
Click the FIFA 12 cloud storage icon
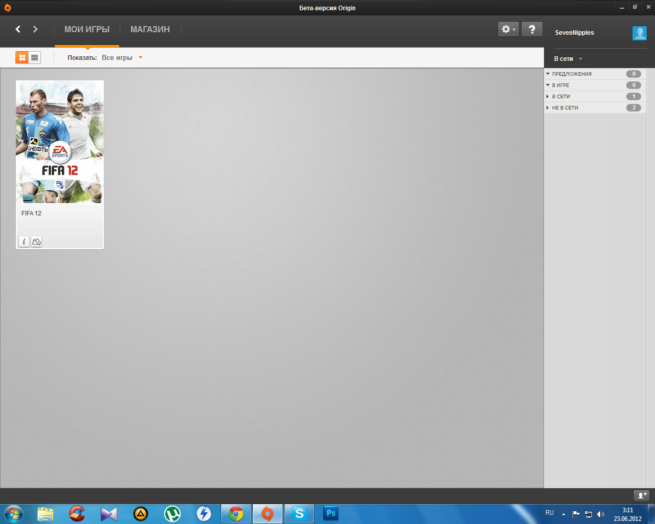click(36, 242)
